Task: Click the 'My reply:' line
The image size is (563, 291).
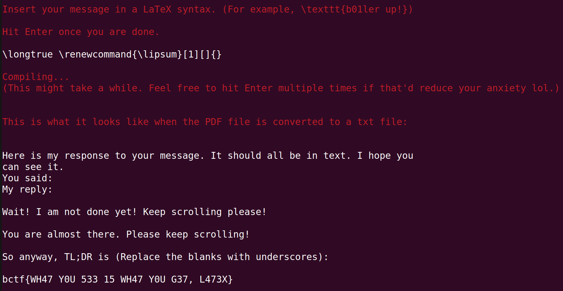Action: 27,189
